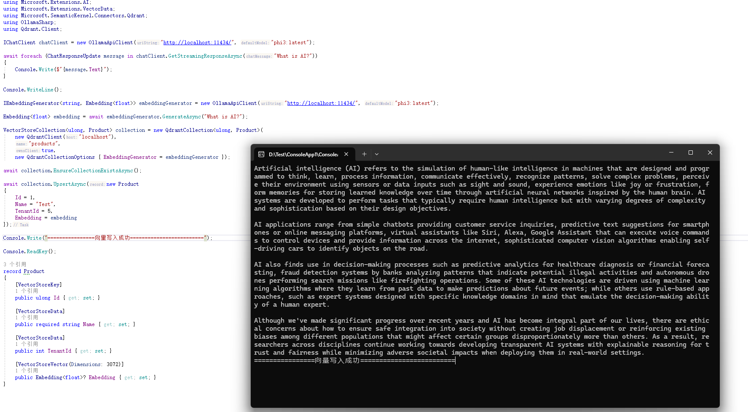
Task: Click "phi3:latest" in the embeddingGenerator declaration
Action: coord(414,103)
